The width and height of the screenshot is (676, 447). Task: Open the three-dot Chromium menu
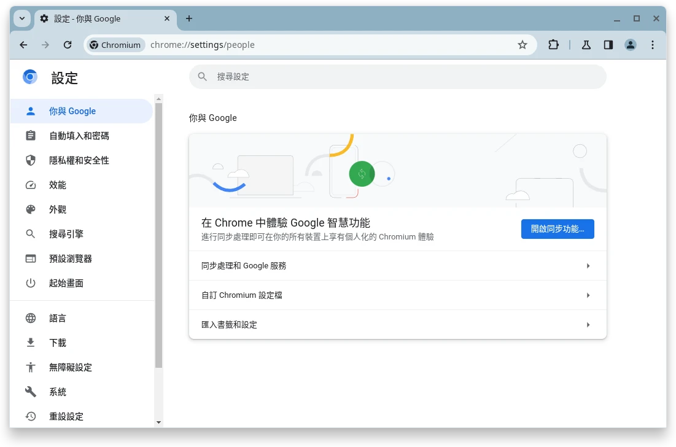point(653,45)
